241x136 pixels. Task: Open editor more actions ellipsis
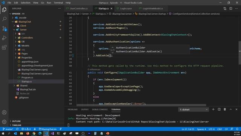236,8
